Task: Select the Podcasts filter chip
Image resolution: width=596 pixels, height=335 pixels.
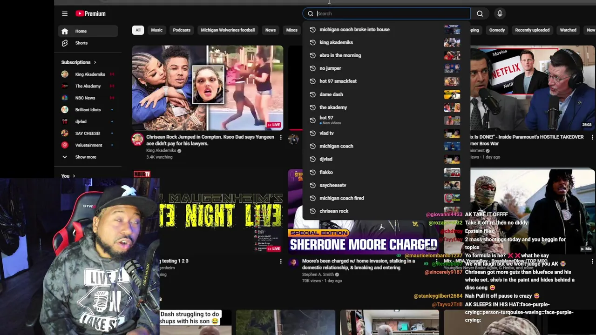Action: click(182, 30)
